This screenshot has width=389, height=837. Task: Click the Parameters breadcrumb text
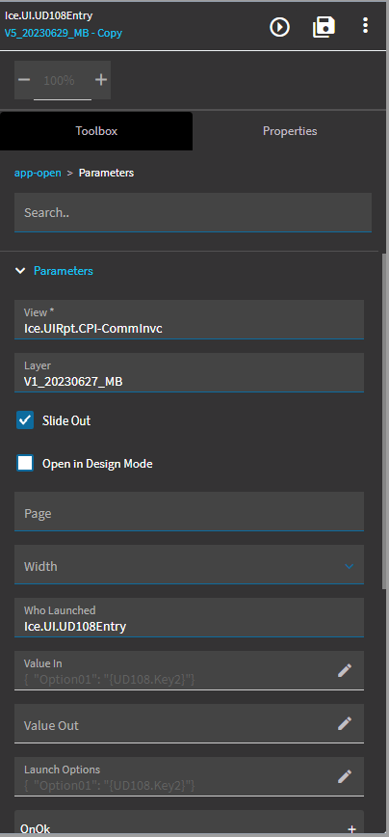tap(106, 173)
